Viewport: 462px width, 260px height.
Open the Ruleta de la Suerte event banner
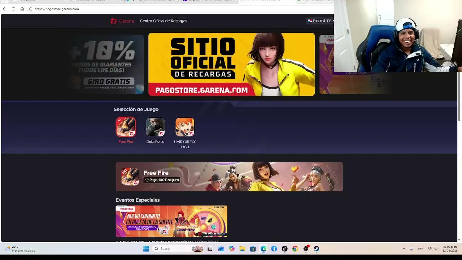(x=171, y=221)
